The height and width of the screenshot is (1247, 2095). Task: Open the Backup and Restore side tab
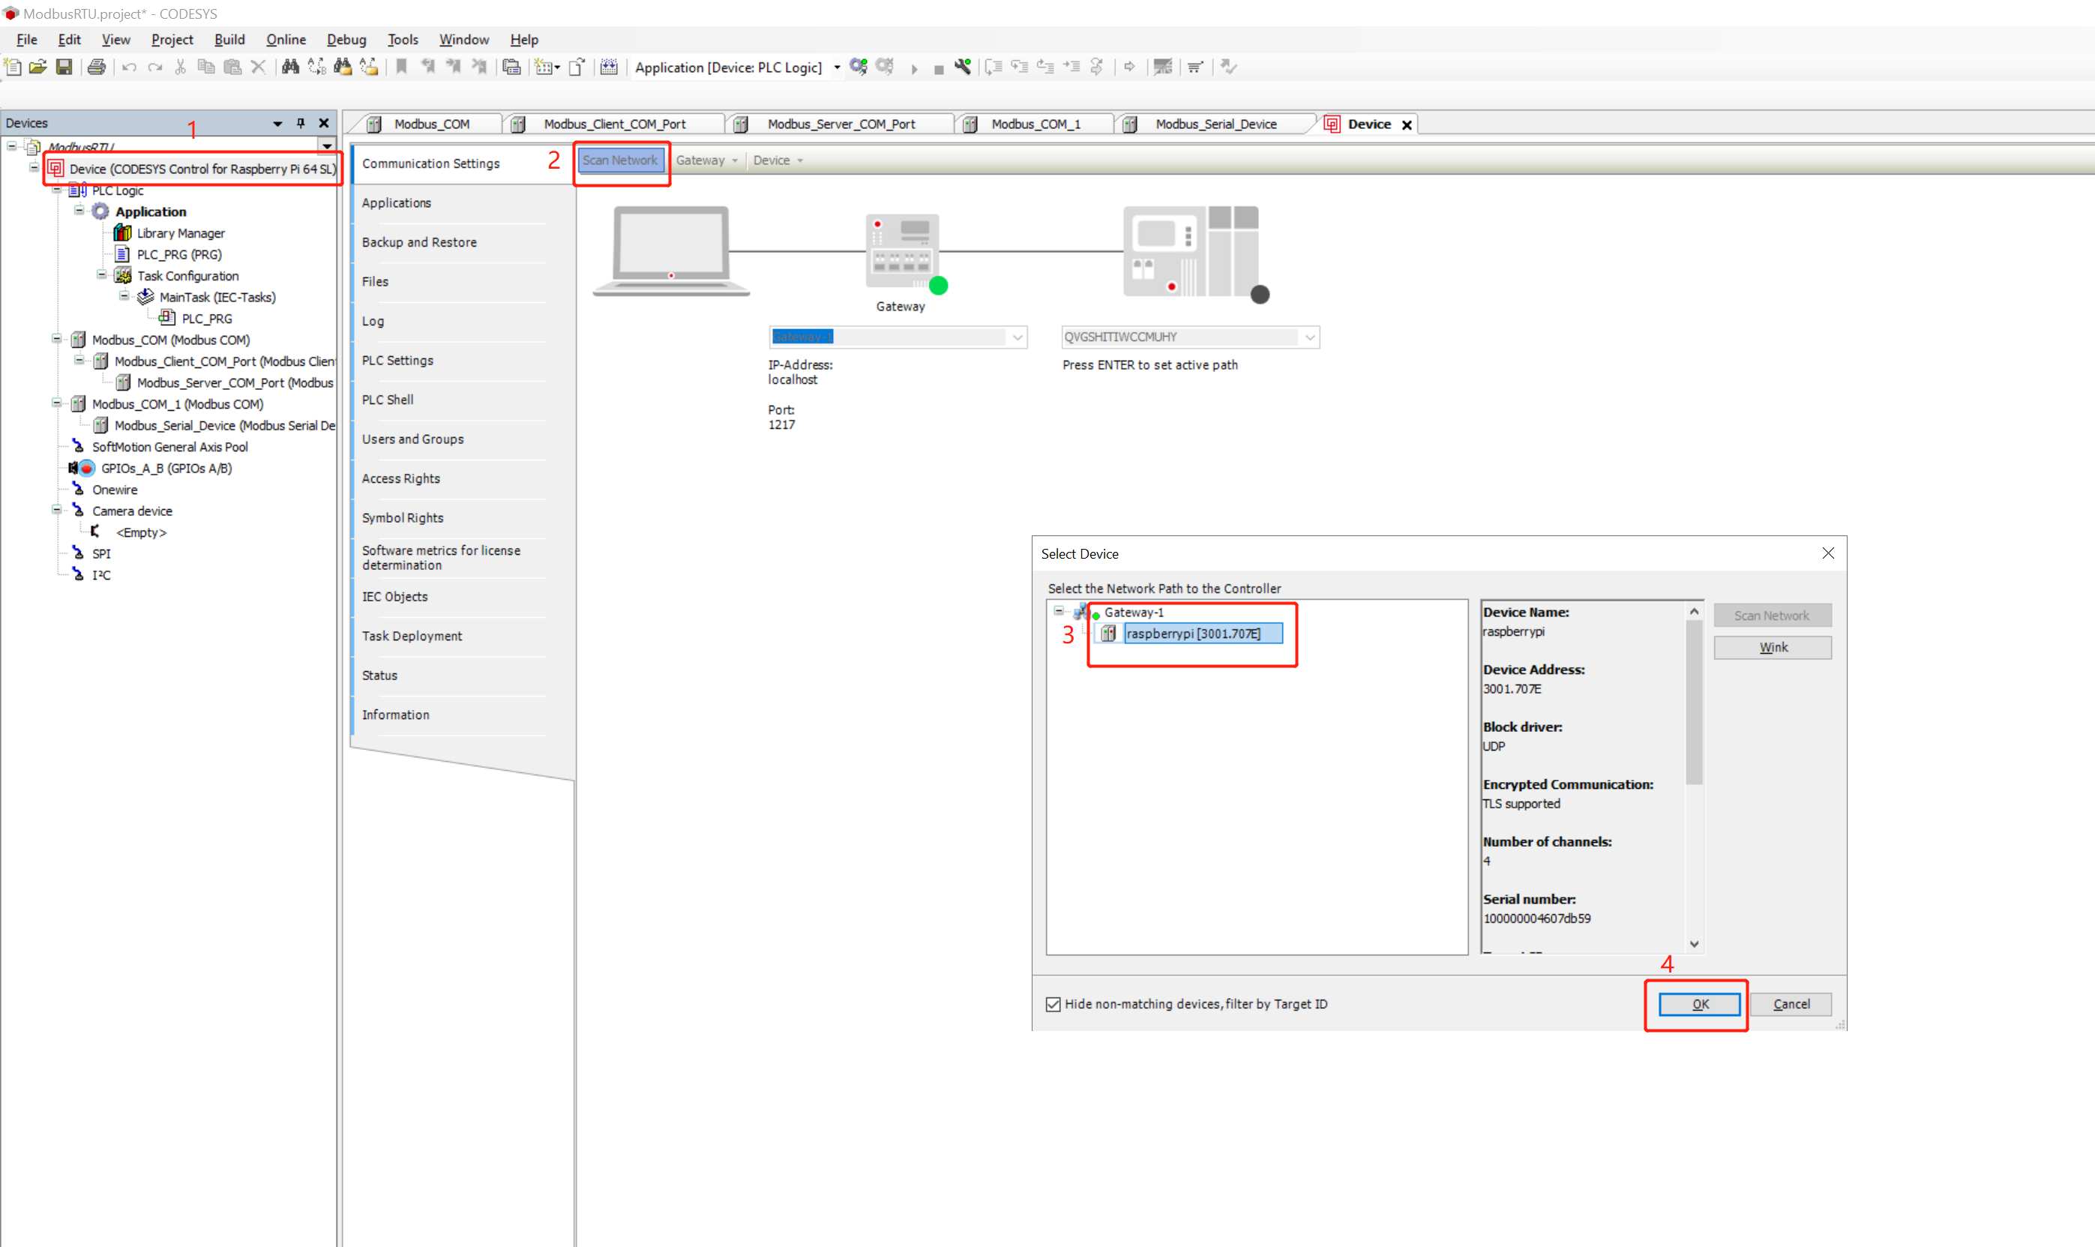[419, 243]
